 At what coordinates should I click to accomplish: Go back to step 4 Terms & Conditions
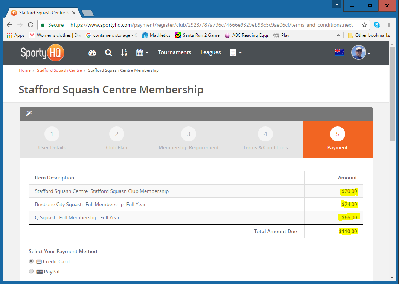[265, 139]
